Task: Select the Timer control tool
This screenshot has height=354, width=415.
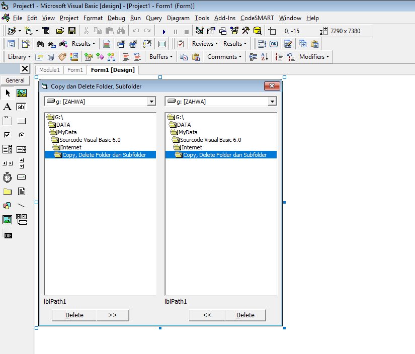Action: [x=8, y=178]
